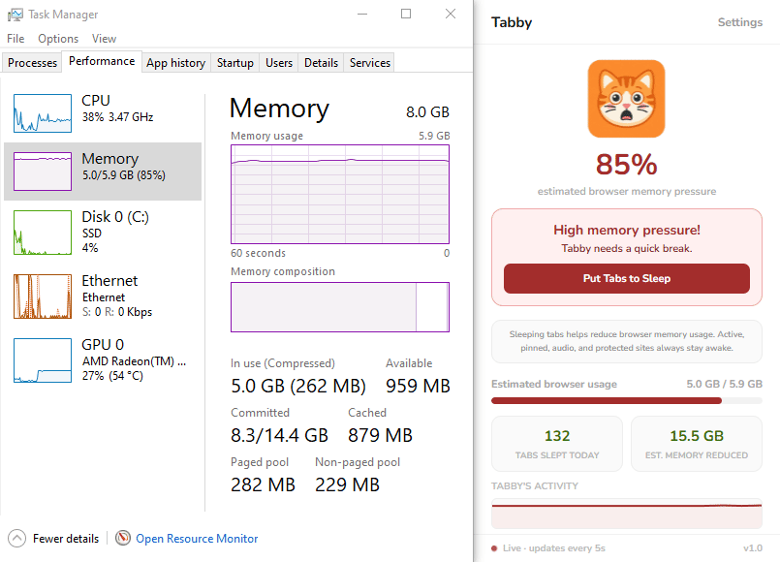This screenshot has width=780, height=562.
Task: Click the '8.0 GB' total memory text
Action: (427, 111)
